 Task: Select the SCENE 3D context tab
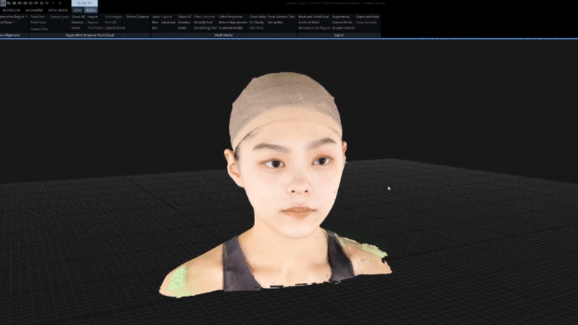85,3
